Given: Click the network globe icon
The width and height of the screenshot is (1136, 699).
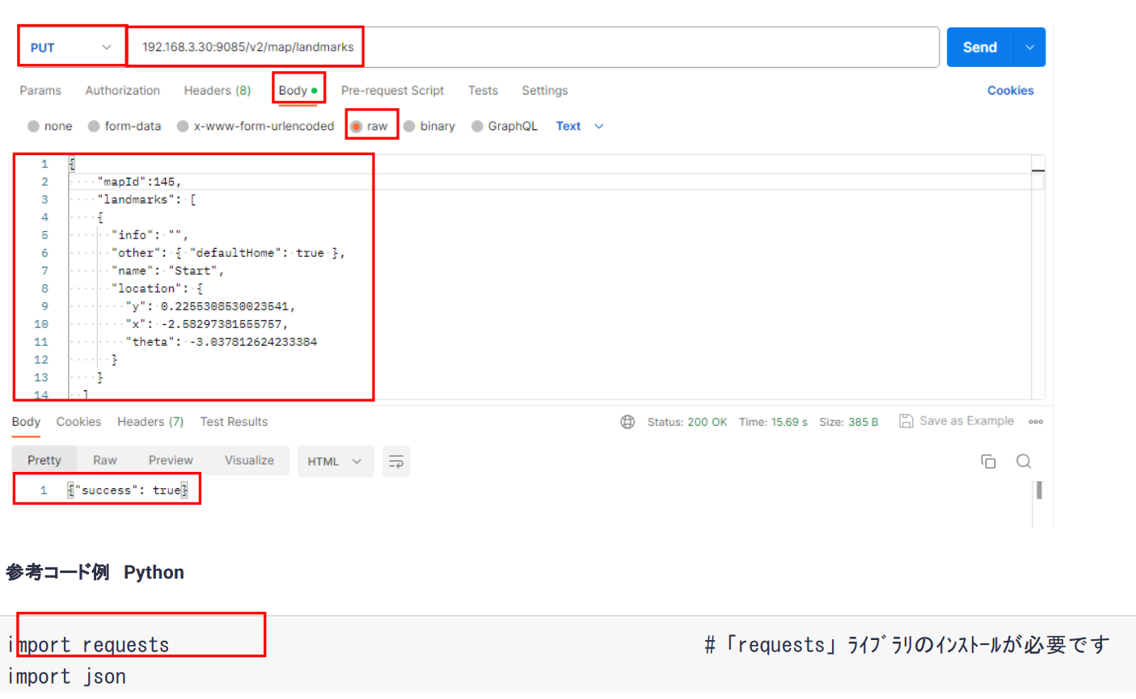Looking at the screenshot, I should click(x=627, y=422).
